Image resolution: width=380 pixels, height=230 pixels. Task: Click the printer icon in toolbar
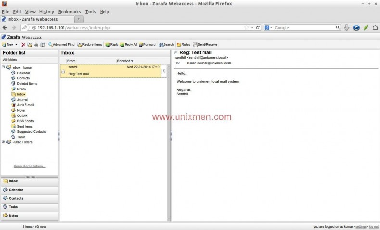[x=36, y=45]
